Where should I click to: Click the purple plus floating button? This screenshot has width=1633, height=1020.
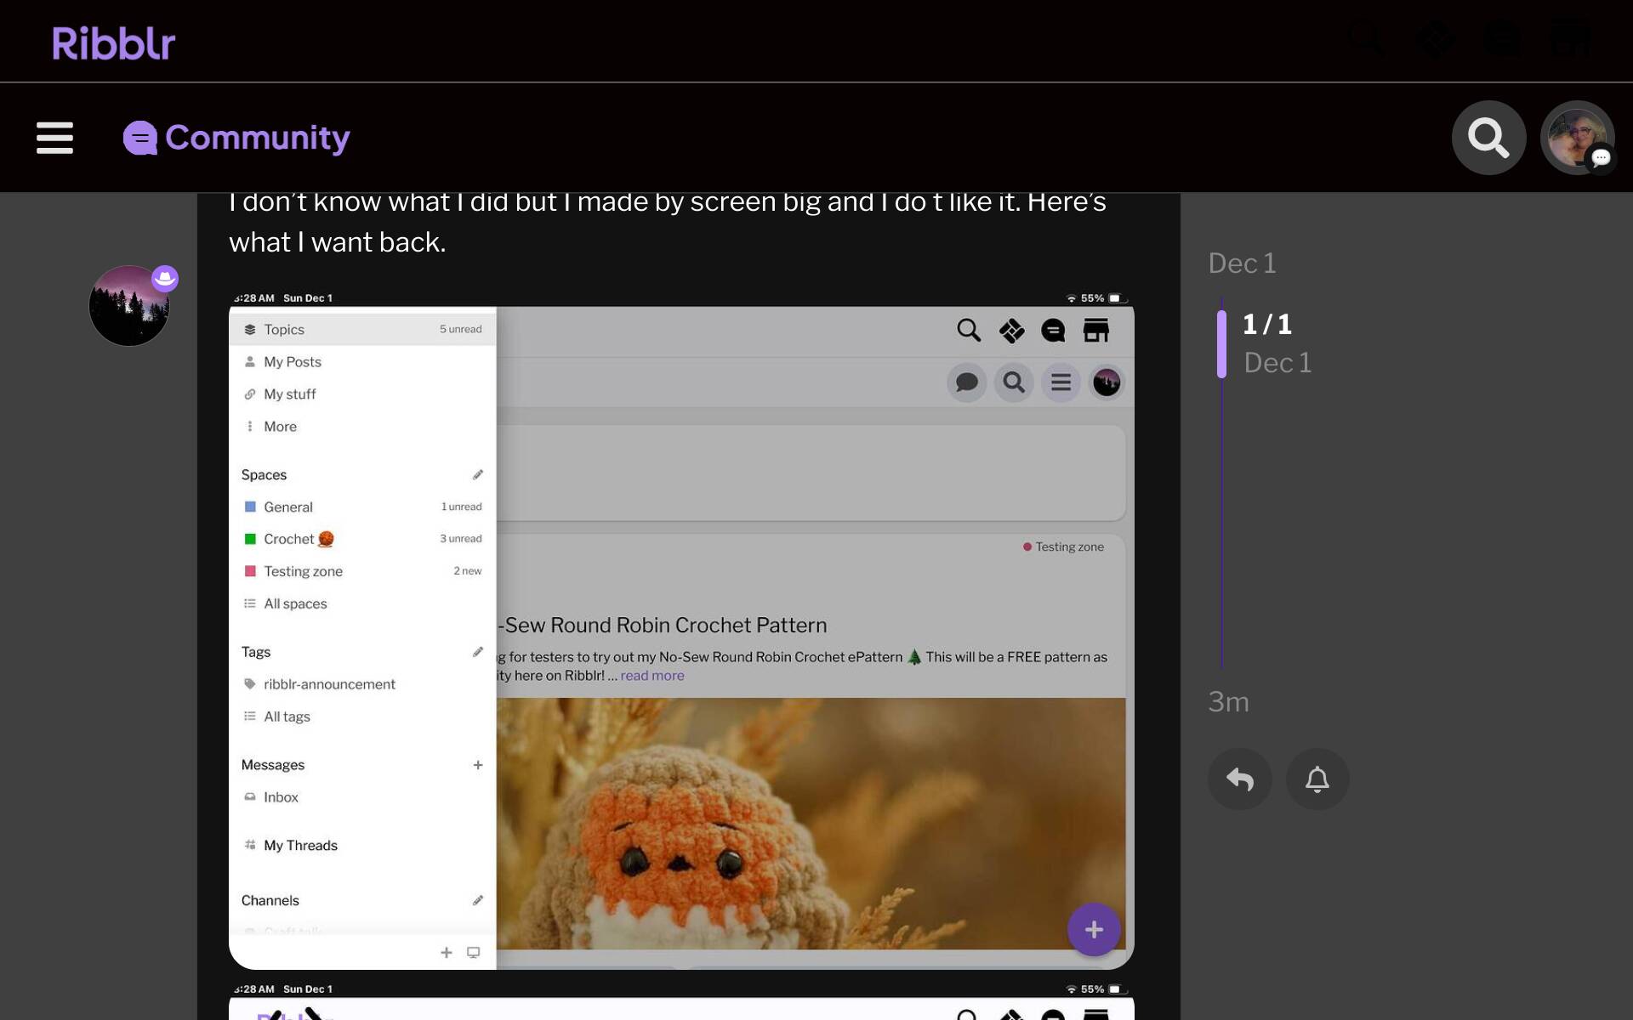coord(1094,929)
